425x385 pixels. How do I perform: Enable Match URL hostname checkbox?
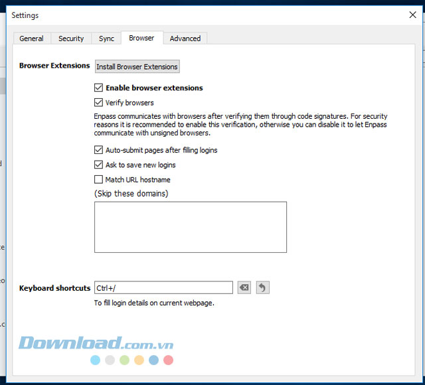point(99,180)
